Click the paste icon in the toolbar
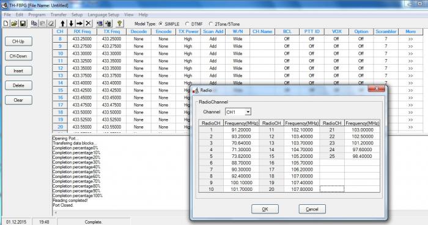This screenshot has height=225, width=428. tap(42, 24)
